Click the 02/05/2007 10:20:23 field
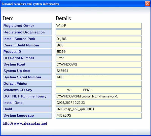 click(x=99, y=103)
